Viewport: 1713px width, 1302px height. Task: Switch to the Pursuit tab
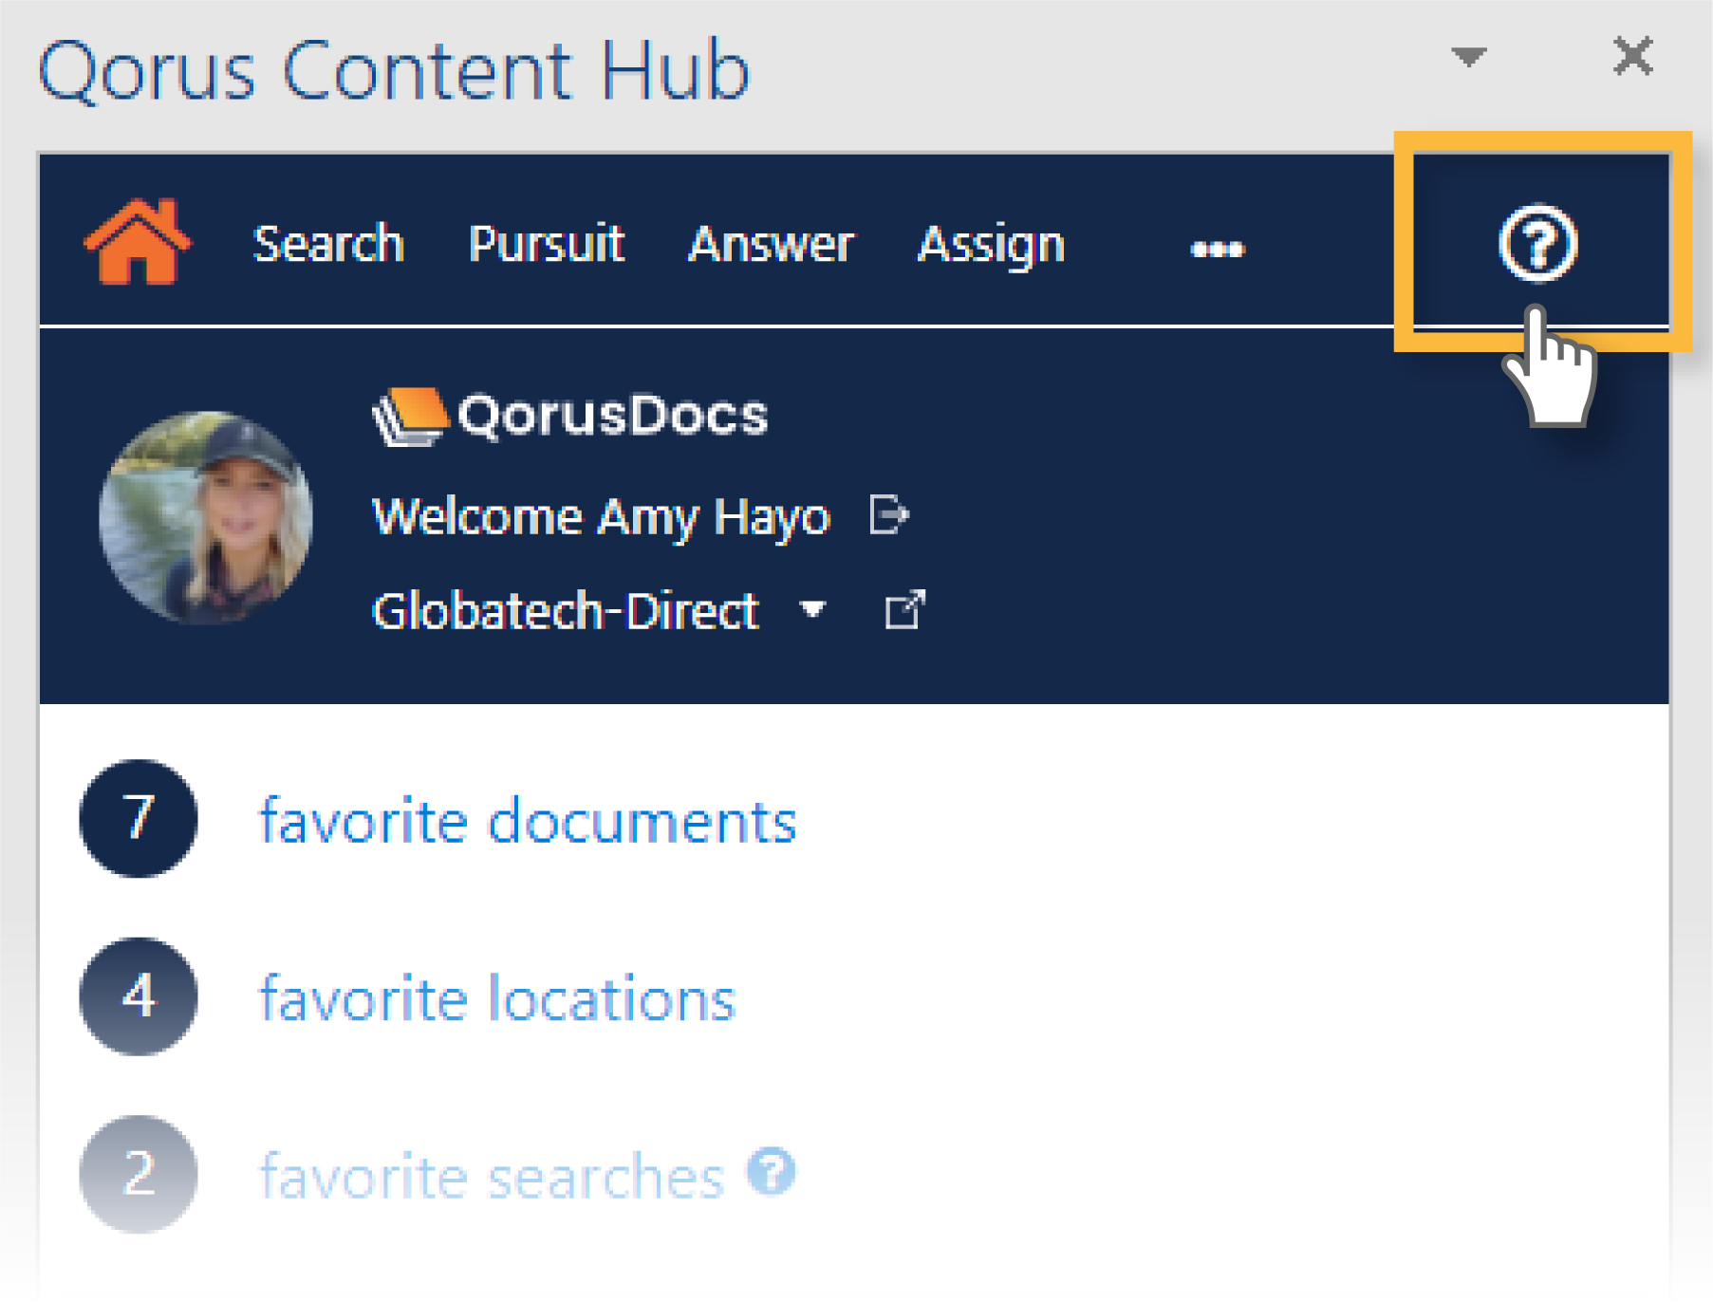(547, 244)
